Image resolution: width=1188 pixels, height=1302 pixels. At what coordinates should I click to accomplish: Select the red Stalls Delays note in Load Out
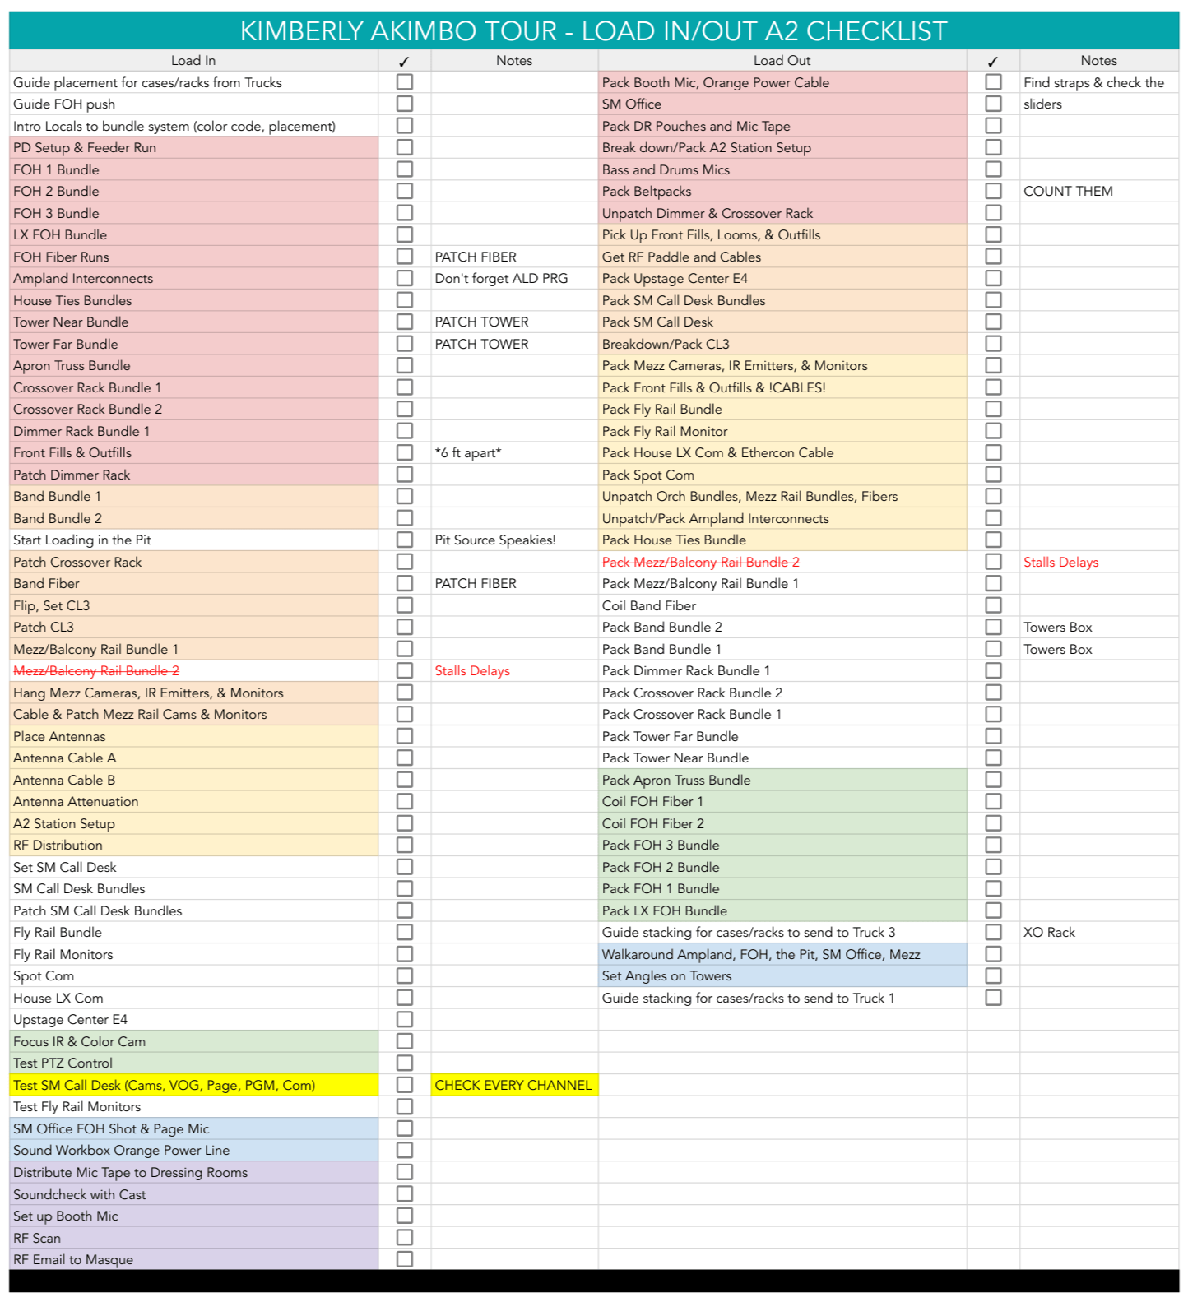point(1099,562)
